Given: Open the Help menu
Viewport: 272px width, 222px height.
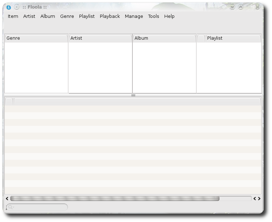Looking at the screenshot, I should (169, 16).
